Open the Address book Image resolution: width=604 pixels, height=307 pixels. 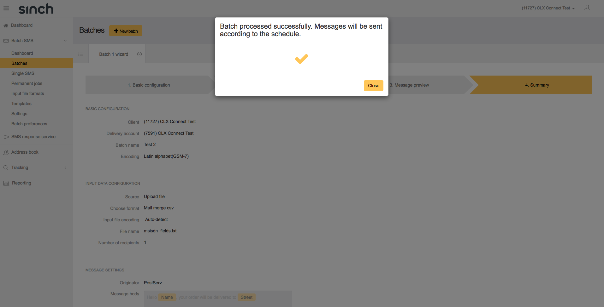pos(25,152)
